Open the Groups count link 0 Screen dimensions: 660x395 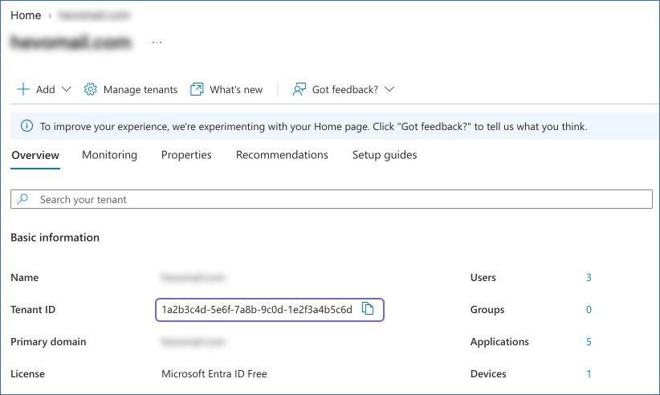click(589, 310)
